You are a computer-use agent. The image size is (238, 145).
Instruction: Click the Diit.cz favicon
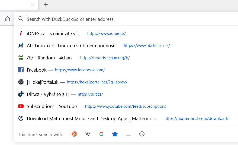21,94
